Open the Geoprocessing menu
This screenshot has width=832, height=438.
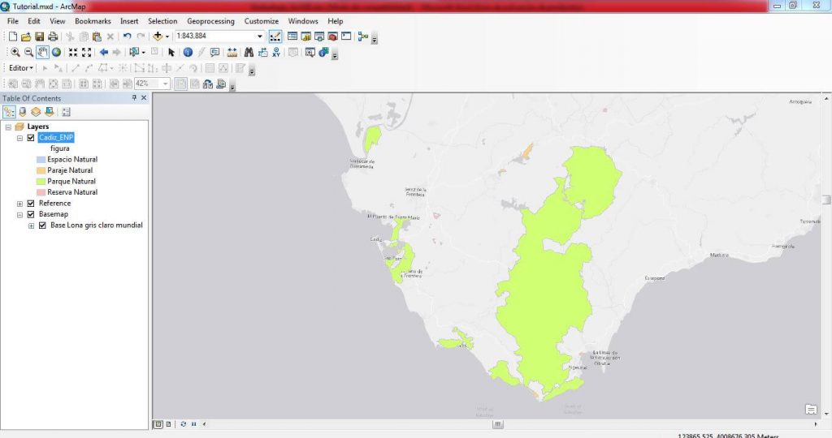click(x=210, y=21)
